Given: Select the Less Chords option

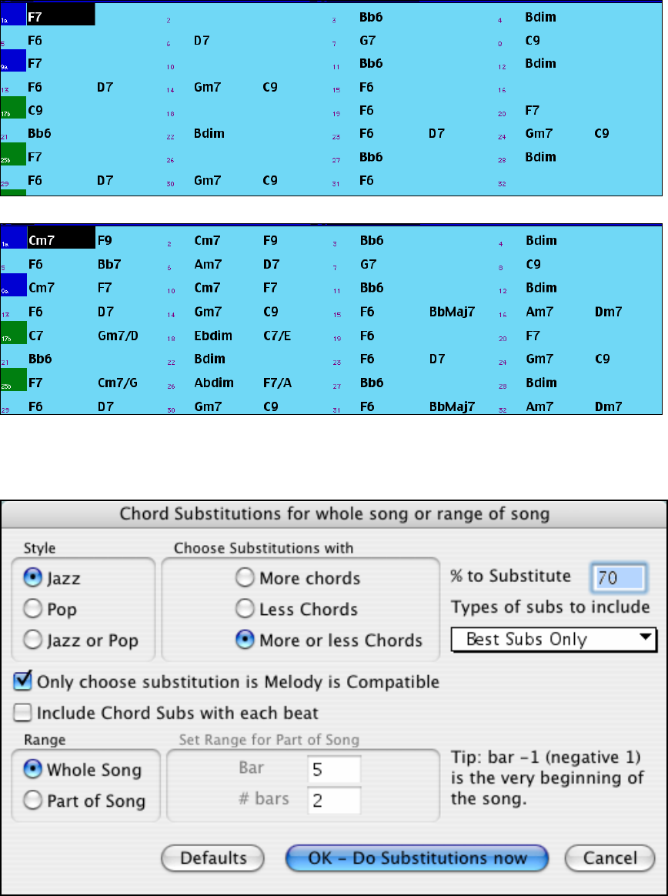Looking at the screenshot, I should pos(245,609).
